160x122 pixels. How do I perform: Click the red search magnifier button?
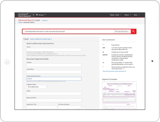click(x=133, y=31)
